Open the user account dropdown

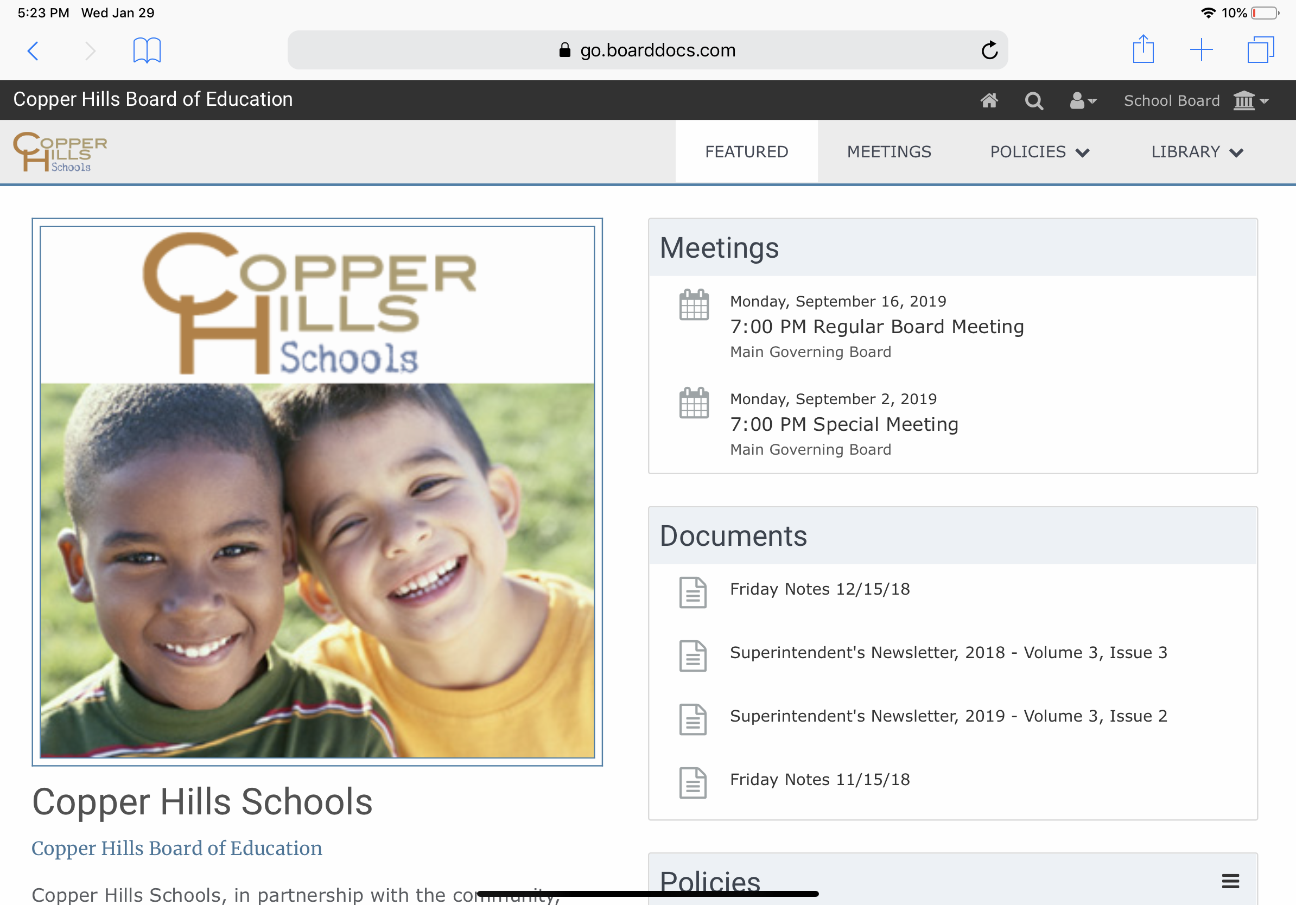1083,101
